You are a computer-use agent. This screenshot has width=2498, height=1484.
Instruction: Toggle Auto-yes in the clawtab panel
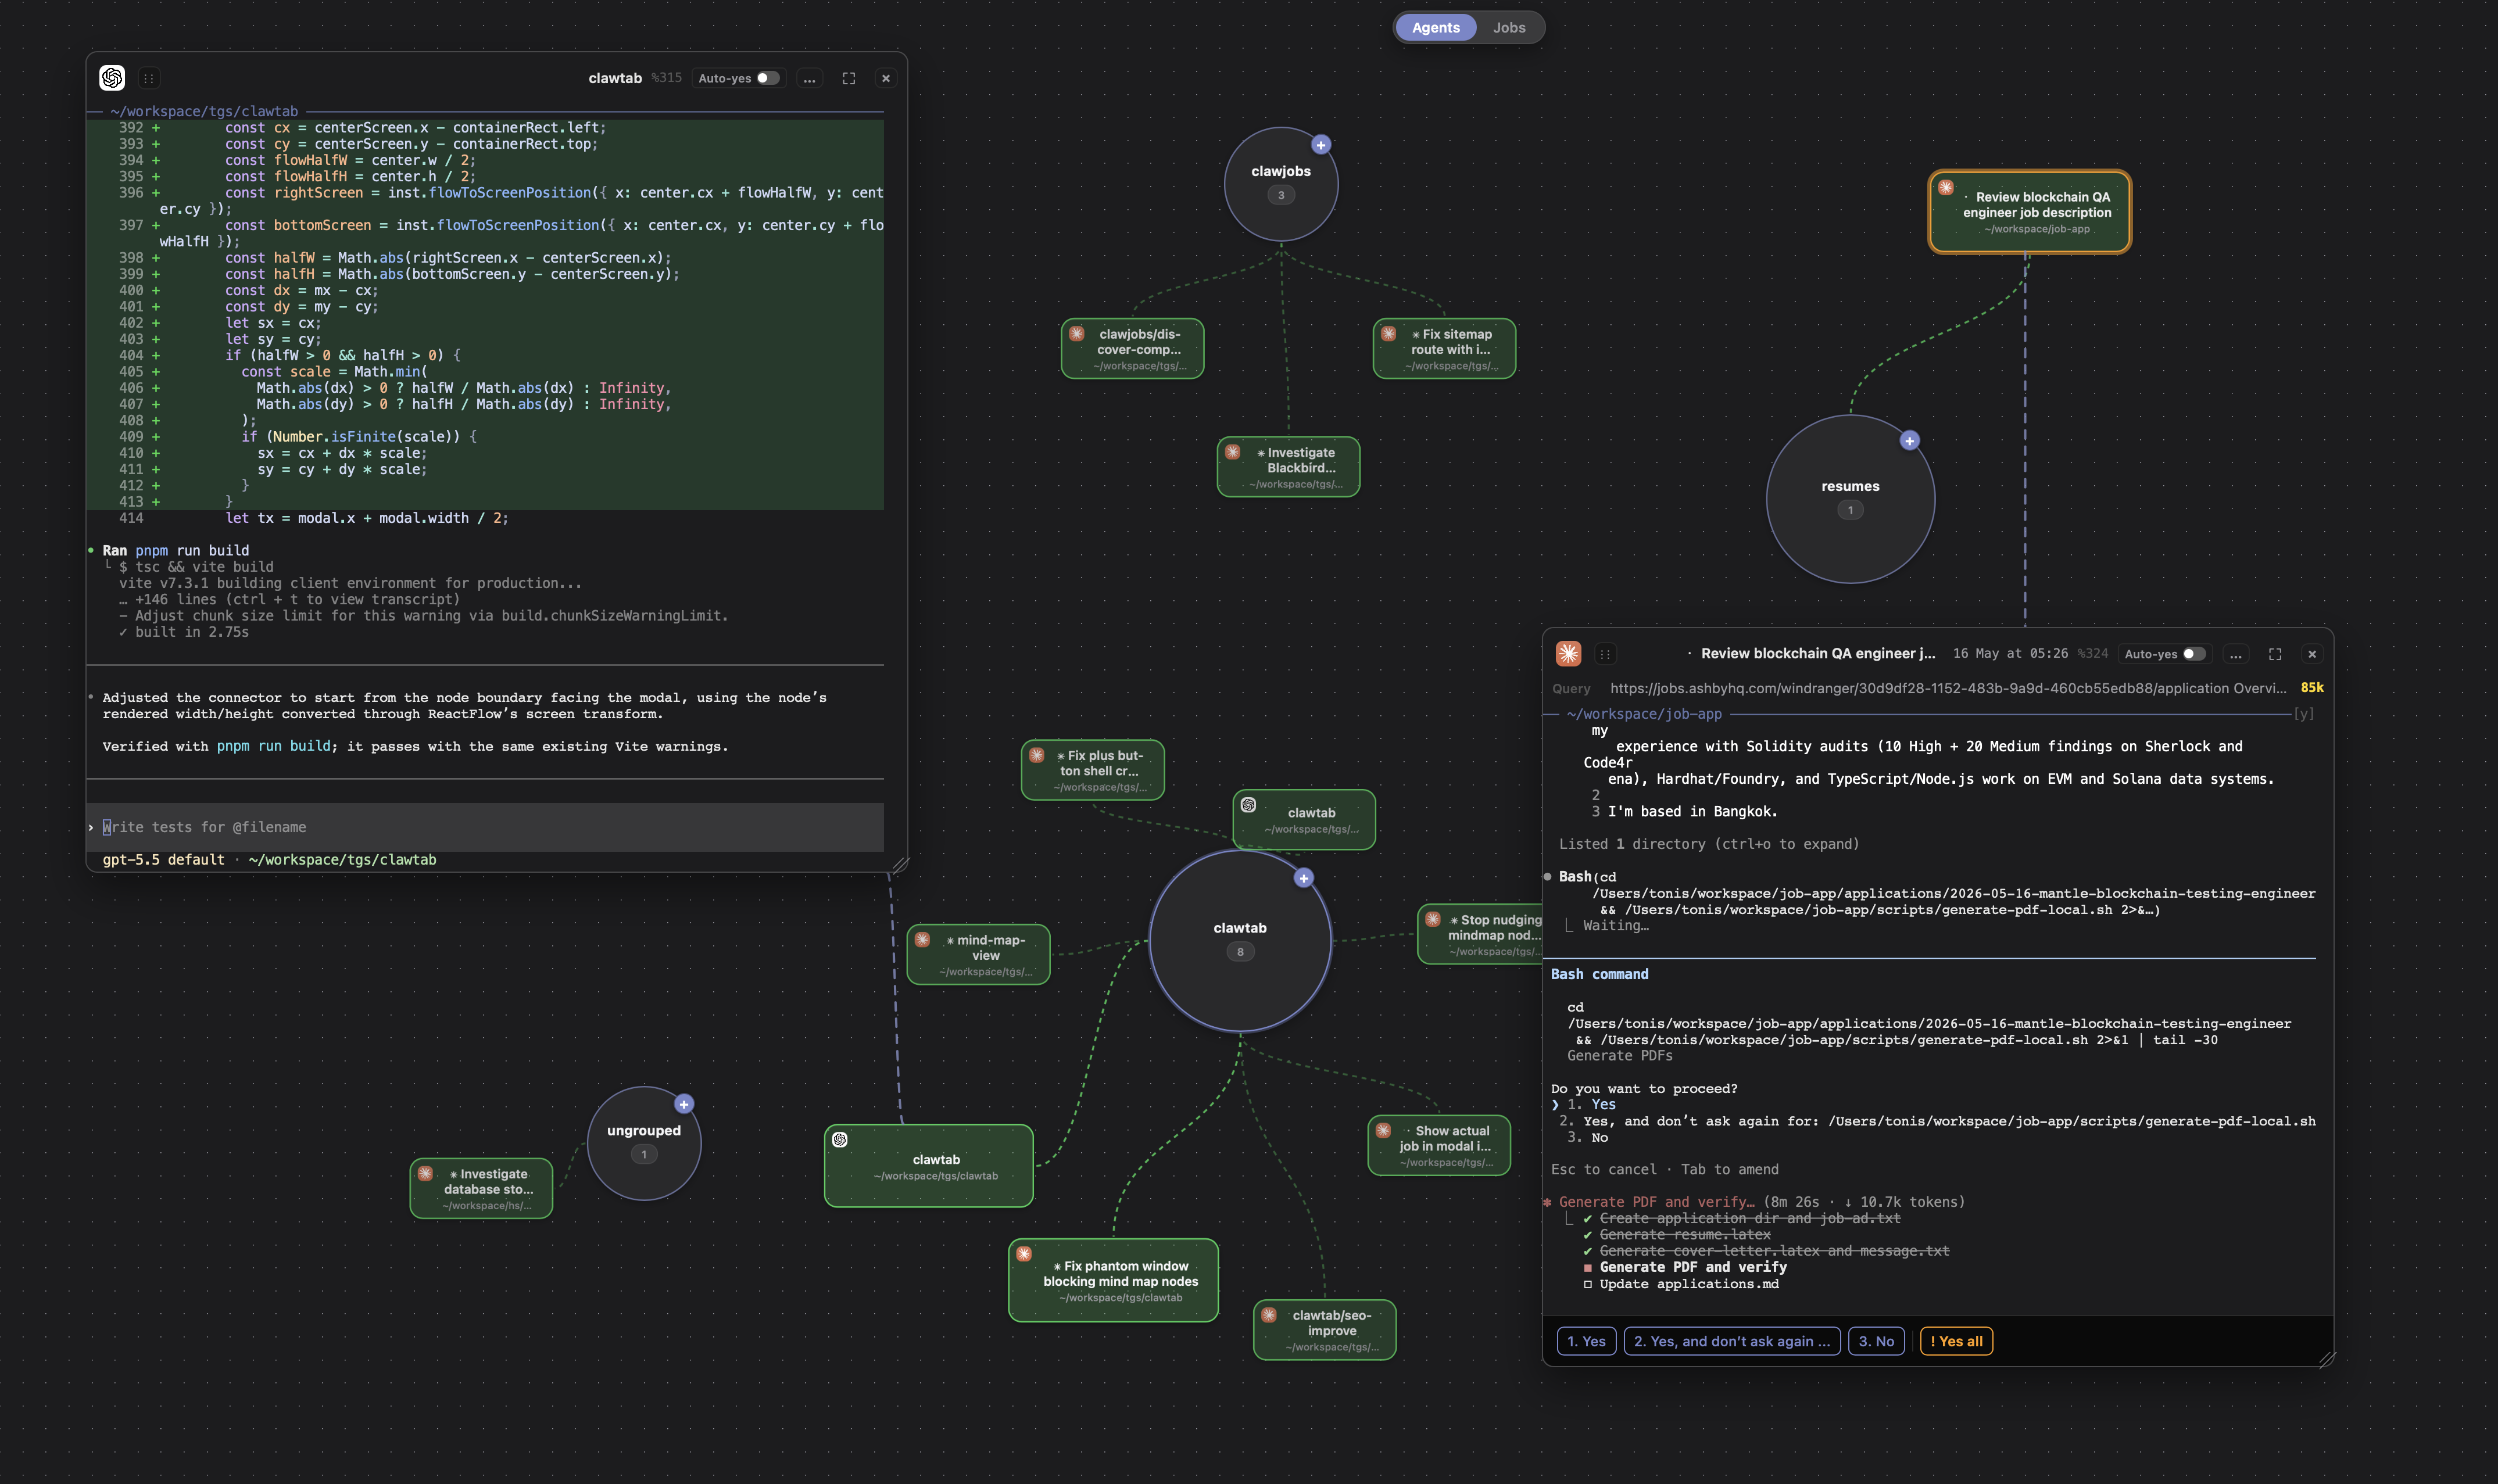pyautogui.click(x=767, y=78)
